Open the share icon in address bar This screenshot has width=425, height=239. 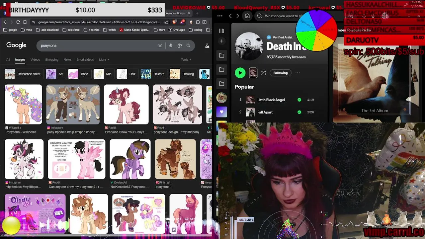tap(166, 22)
